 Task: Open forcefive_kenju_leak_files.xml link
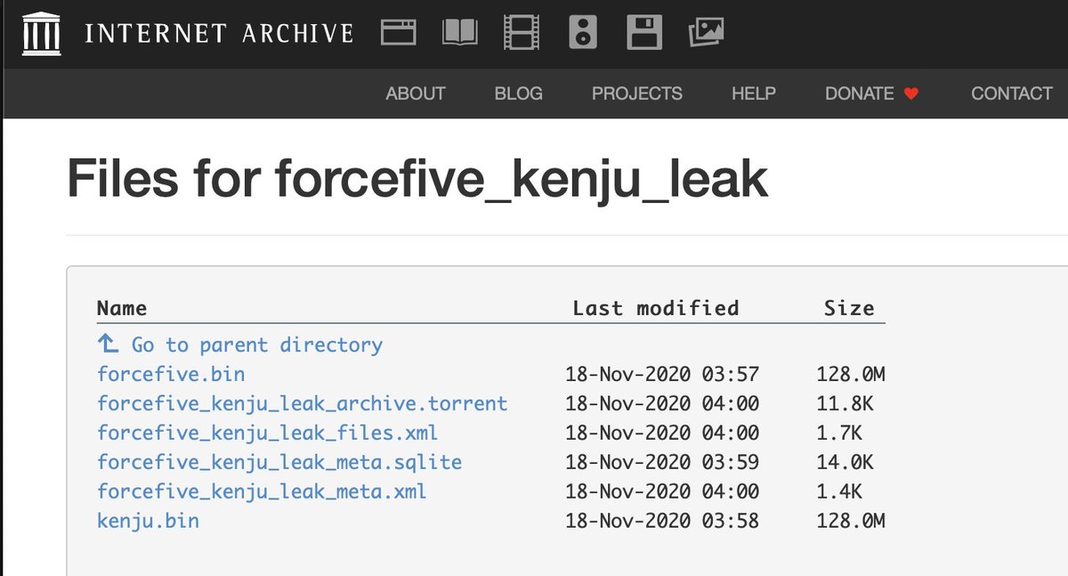click(268, 433)
